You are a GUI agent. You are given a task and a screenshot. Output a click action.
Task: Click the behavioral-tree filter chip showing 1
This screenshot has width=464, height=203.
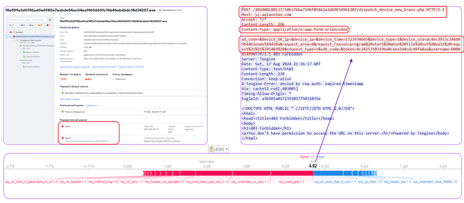tap(11, 25)
